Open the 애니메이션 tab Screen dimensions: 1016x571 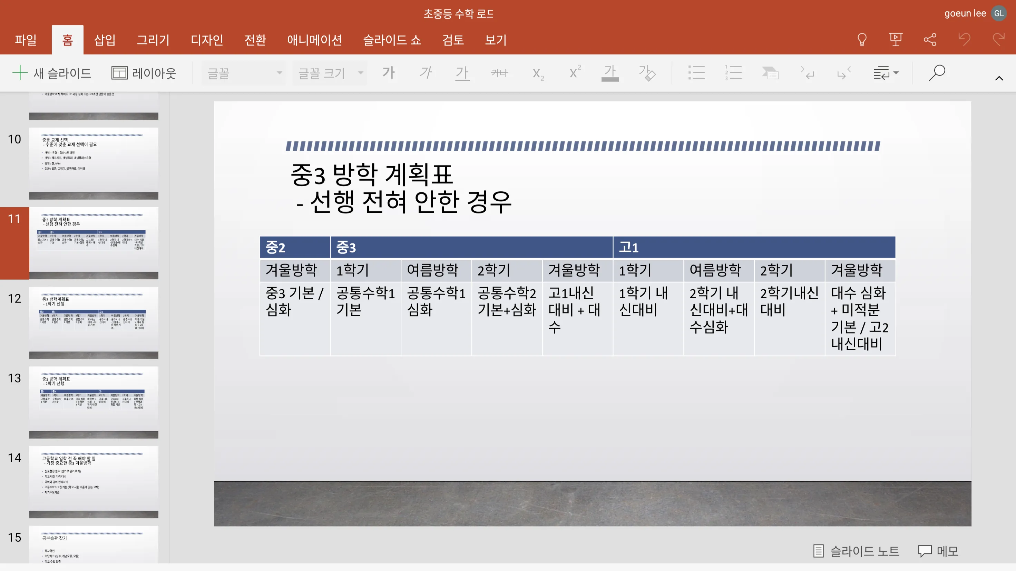point(314,40)
